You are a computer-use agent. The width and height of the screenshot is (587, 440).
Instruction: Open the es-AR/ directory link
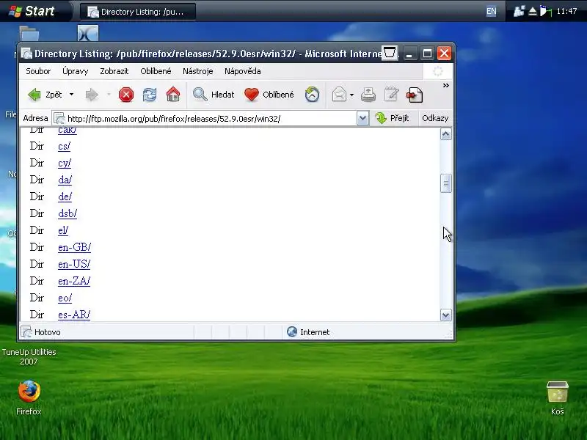(x=74, y=315)
